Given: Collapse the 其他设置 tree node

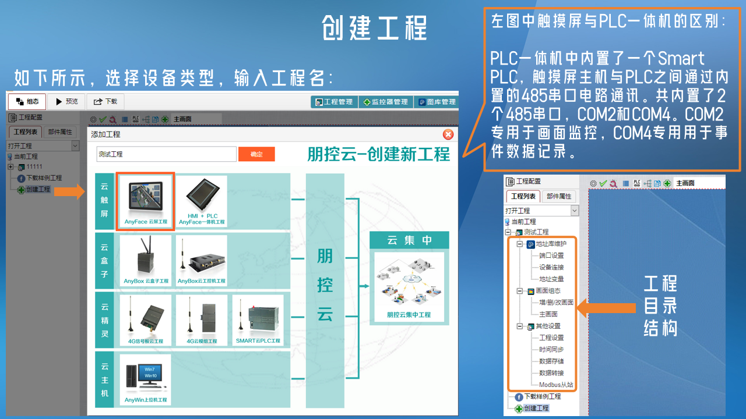Looking at the screenshot, I should (x=519, y=326).
